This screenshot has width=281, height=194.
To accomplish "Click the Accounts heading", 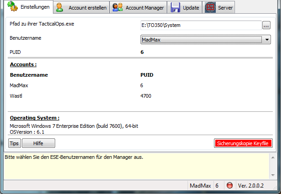I will click(x=23, y=64).
